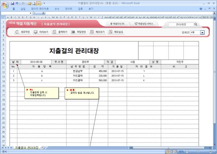217x154 pixels.
Task: Open the 페이지 레이아웃 ribbon tab
Action: 40,9
